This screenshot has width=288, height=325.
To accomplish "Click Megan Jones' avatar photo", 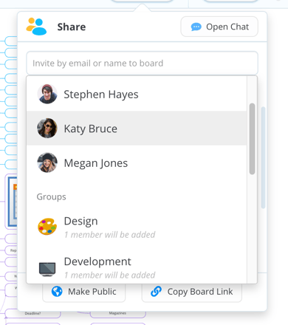I will (x=47, y=162).
